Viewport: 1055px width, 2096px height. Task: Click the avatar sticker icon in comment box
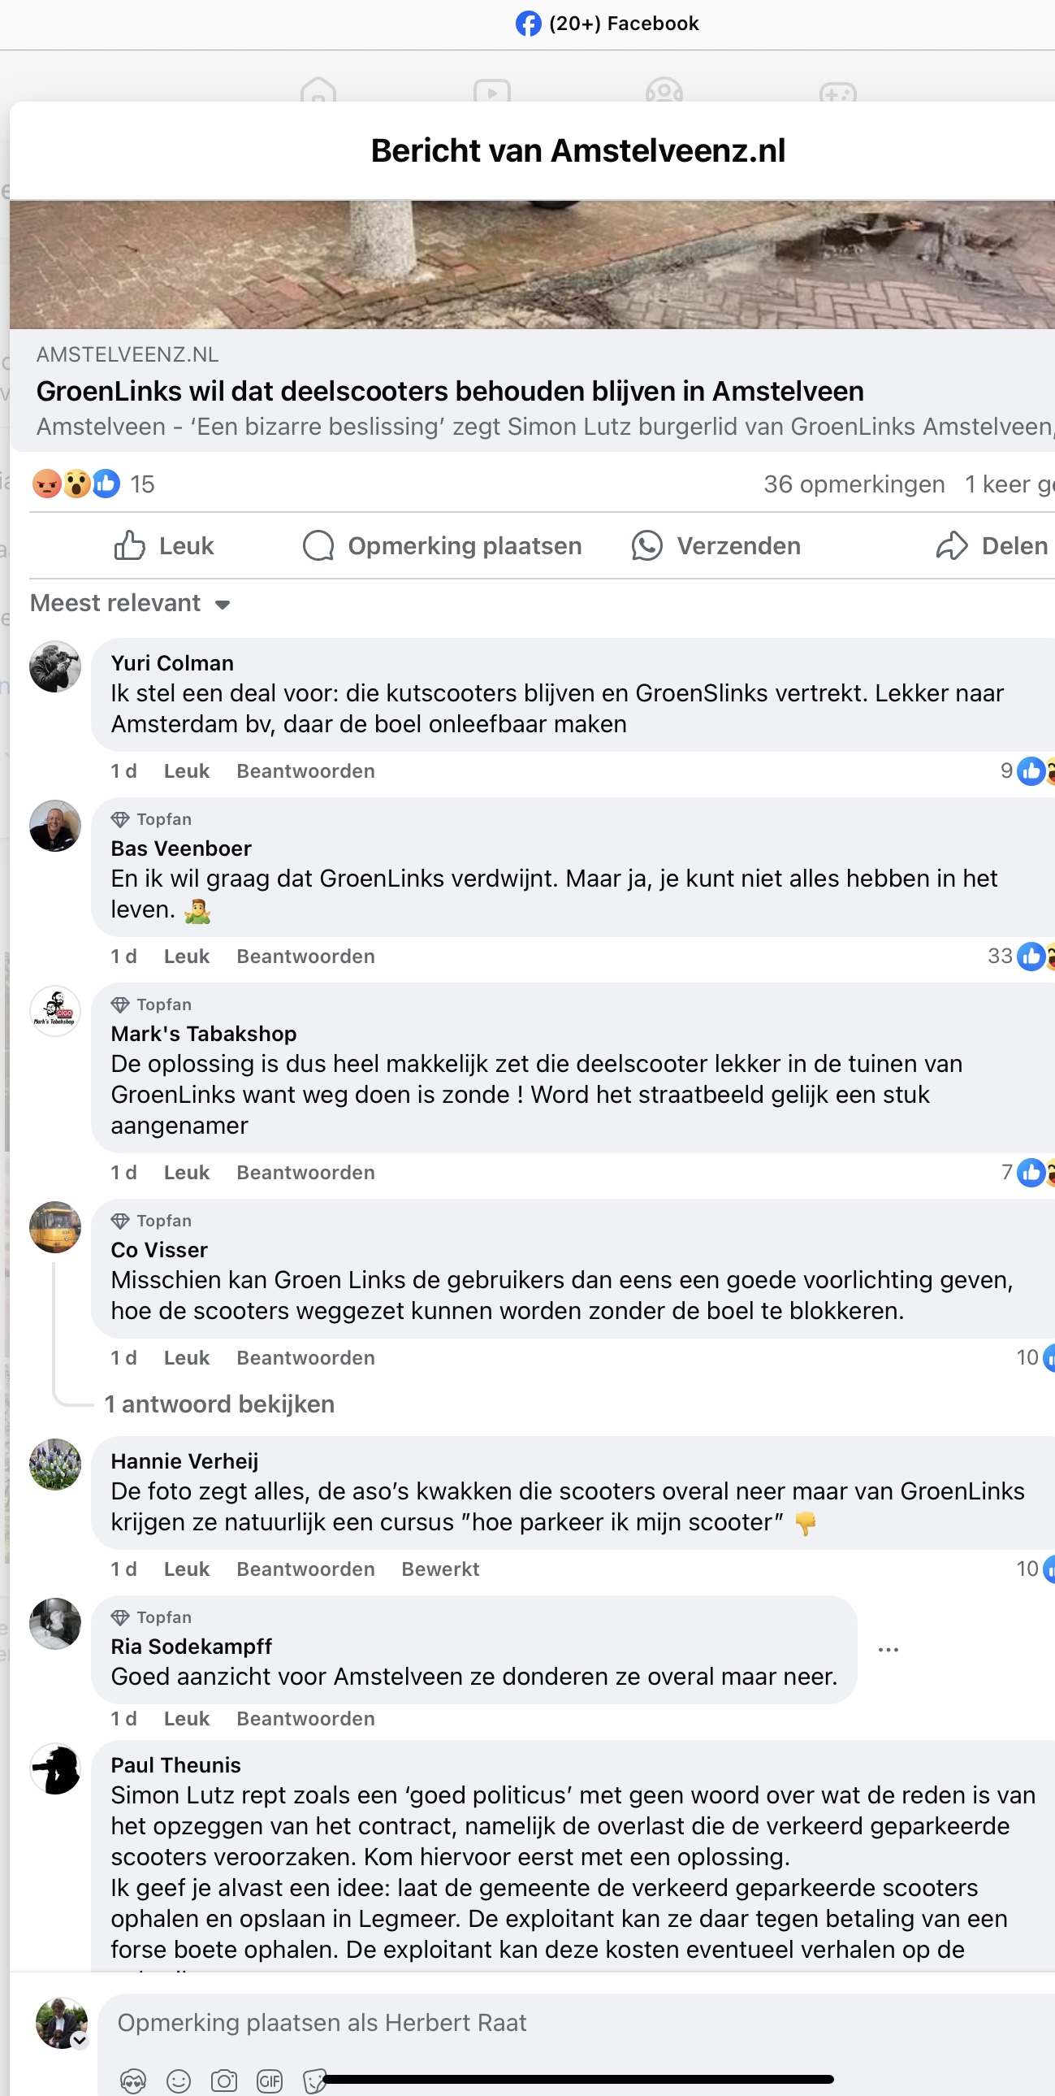tap(132, 2081)
